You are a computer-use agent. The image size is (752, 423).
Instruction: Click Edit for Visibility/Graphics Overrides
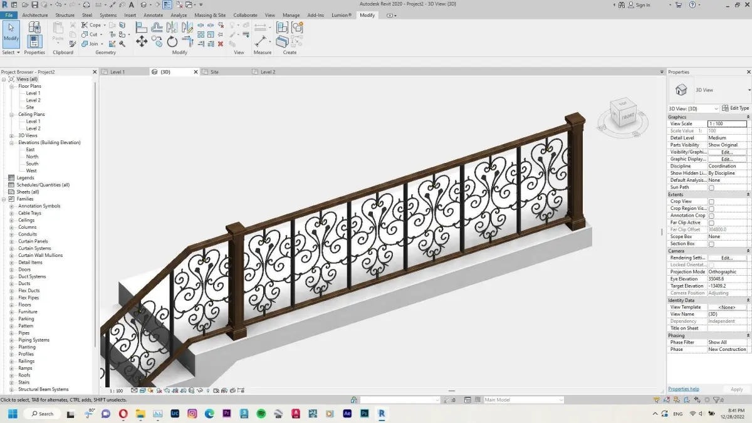(727, 152)
